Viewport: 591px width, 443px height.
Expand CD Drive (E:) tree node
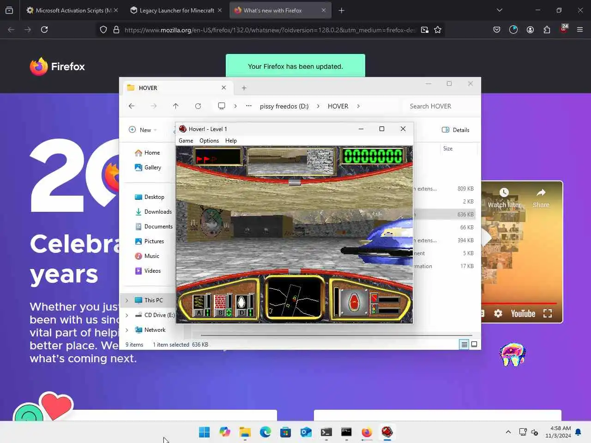[127, 315]
